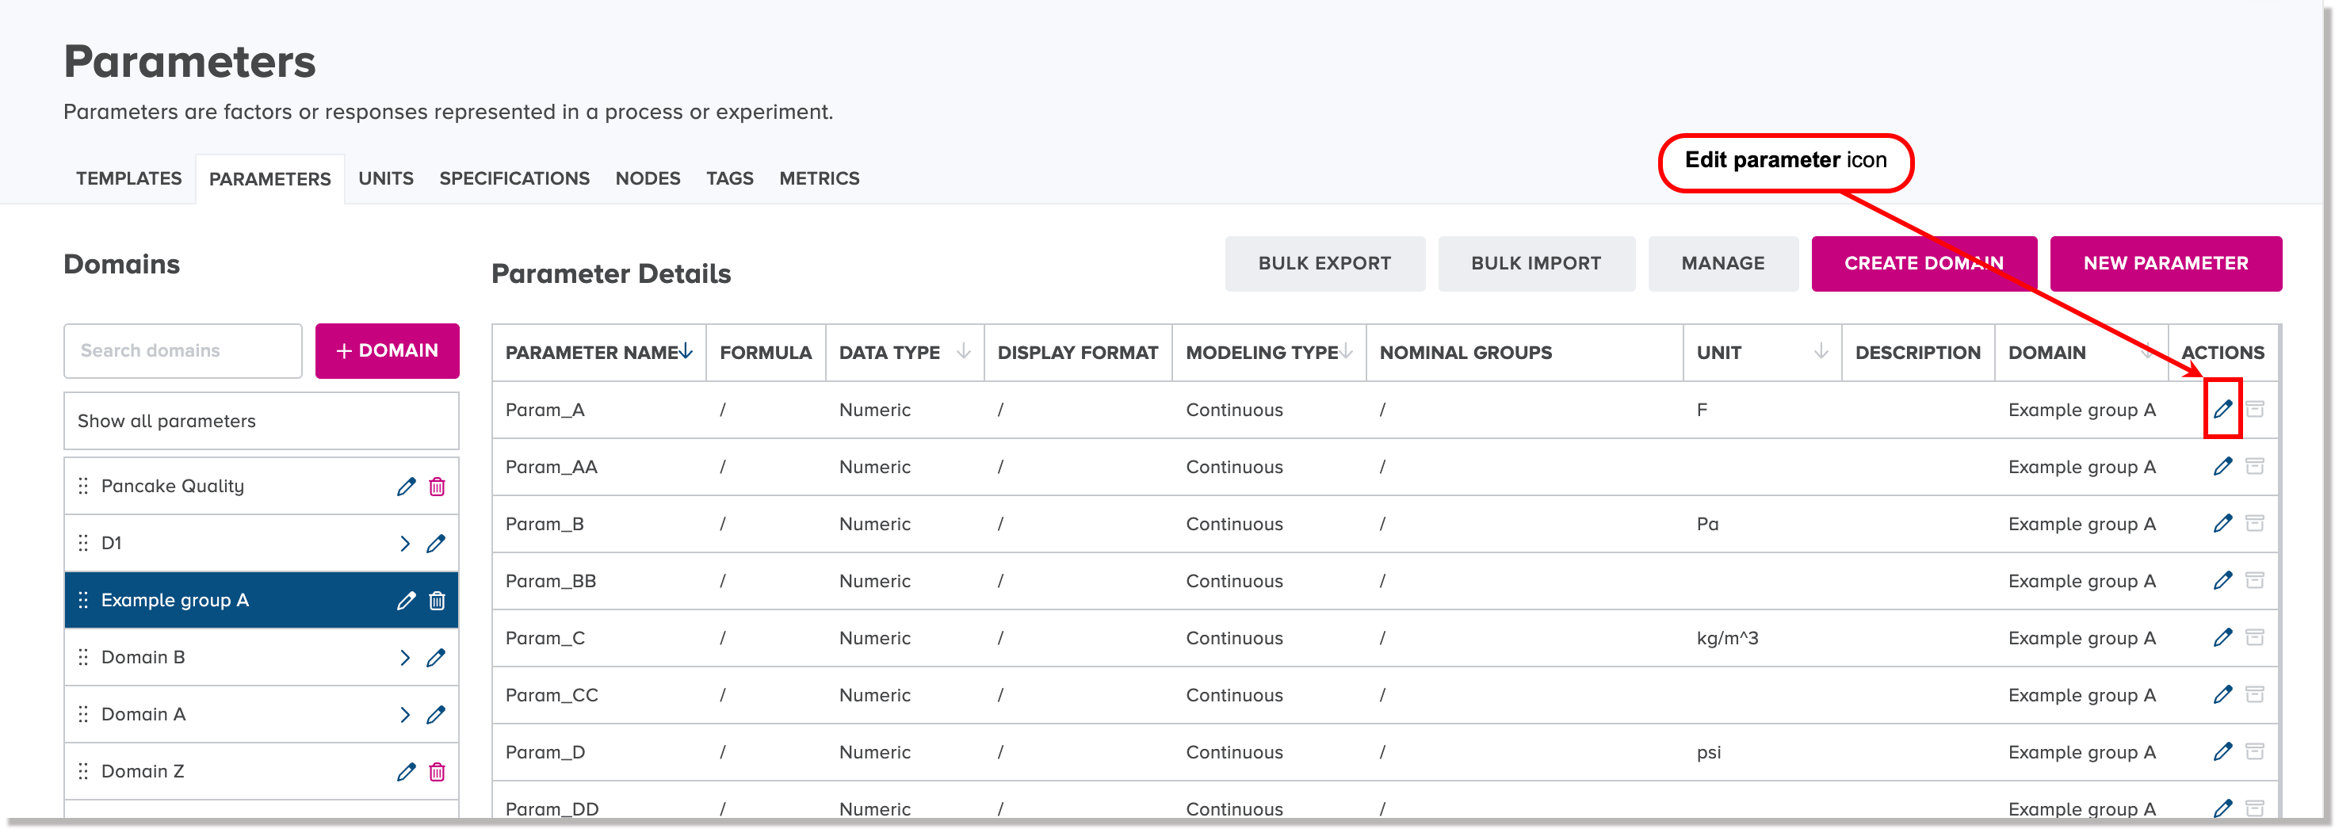Expand the Domain A chevron
The image size is (2335, 829).
[x=404, y=715]
